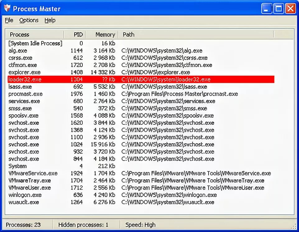Maximize the Process Master window

(x=278, y=9)
